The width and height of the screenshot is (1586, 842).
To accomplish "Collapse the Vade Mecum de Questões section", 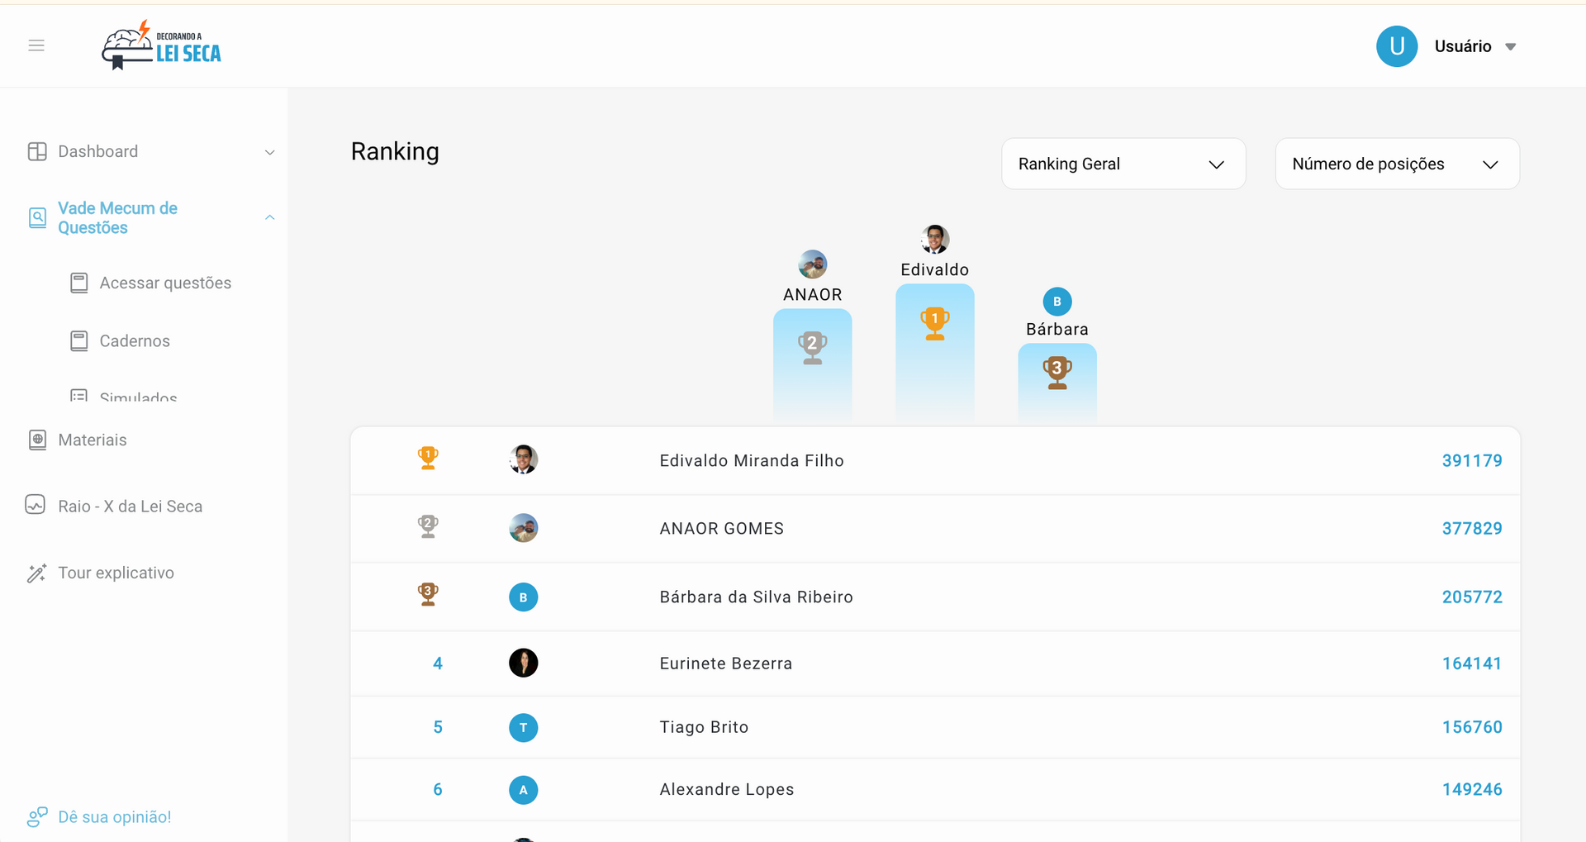I will [x=269, y=217].
